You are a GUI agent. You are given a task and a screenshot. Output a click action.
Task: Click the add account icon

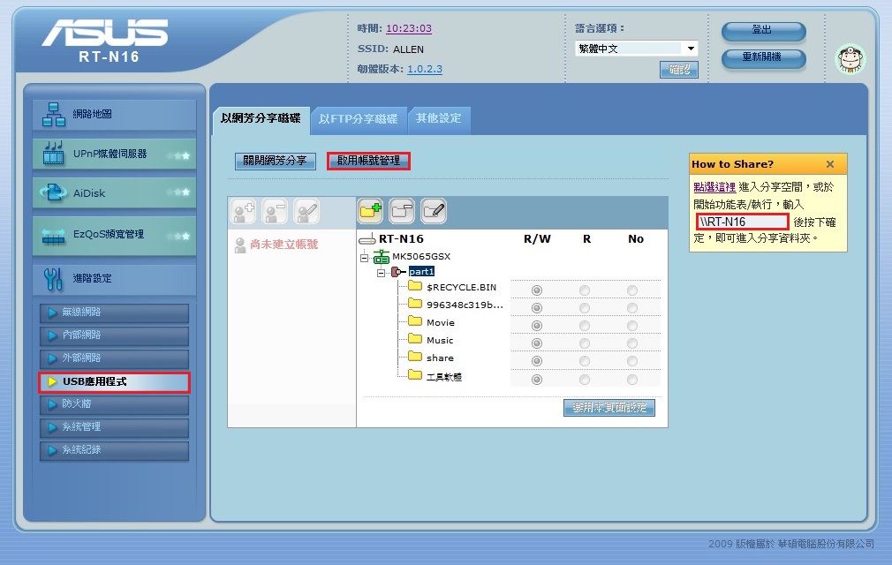click(x=243, y=212)
